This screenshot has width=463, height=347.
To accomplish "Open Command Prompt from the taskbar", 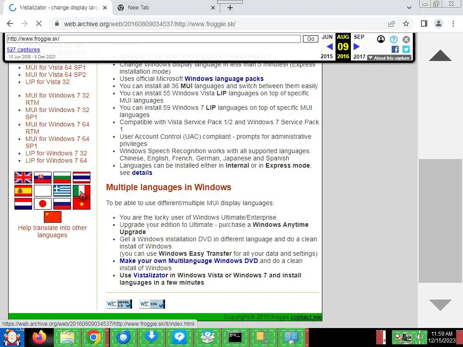I will pyautogui.click(x=235, y=337).
